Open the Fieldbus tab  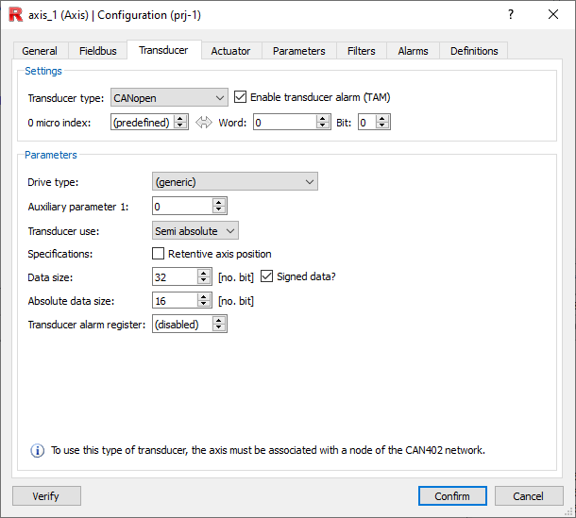[x=97, y=51]
